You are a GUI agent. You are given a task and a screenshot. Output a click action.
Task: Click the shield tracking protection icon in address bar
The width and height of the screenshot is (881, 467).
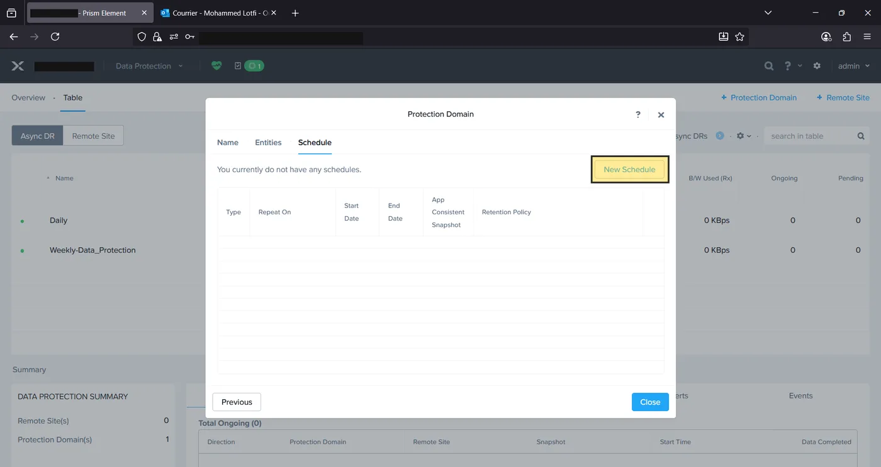pos(142,36)
